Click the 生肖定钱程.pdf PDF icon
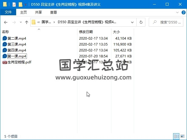 [5, 62]
